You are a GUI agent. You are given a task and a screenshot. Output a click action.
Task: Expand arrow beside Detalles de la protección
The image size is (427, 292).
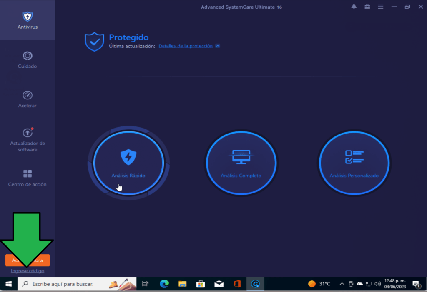click(x=218, y=46)
